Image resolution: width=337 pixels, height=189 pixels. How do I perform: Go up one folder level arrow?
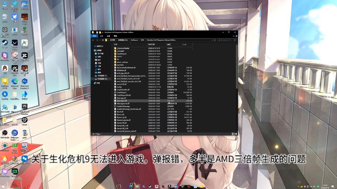coord(103,40)
